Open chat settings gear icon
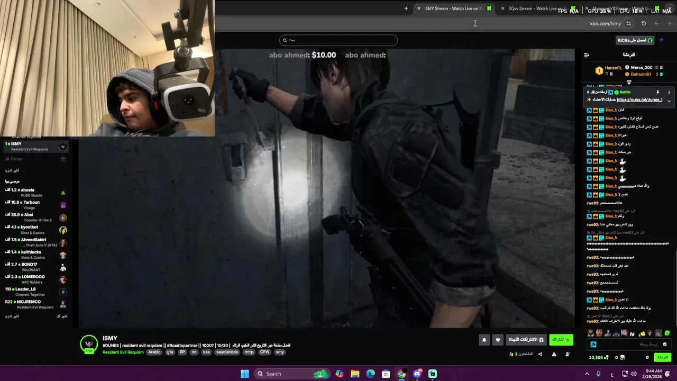 (x=647, y=358)
